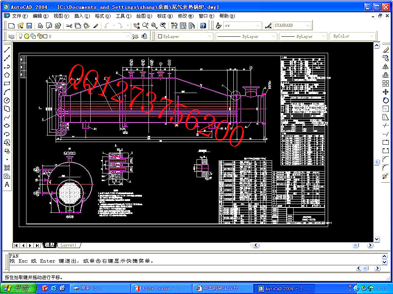Image resolution: width=393 pixels, height=294 pixels.
Task: Toggle the layer 0 lock icon
Action: pyautogui.click(x=40, y=36)
